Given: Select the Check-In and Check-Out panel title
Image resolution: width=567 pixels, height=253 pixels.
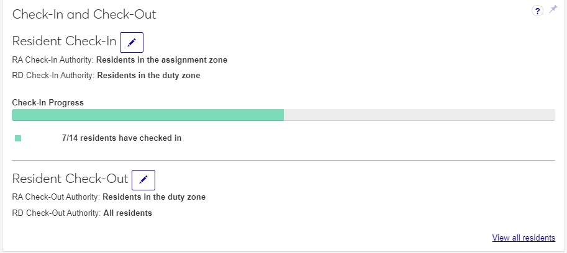Looking at the screenshot, I should coord(84,14).
